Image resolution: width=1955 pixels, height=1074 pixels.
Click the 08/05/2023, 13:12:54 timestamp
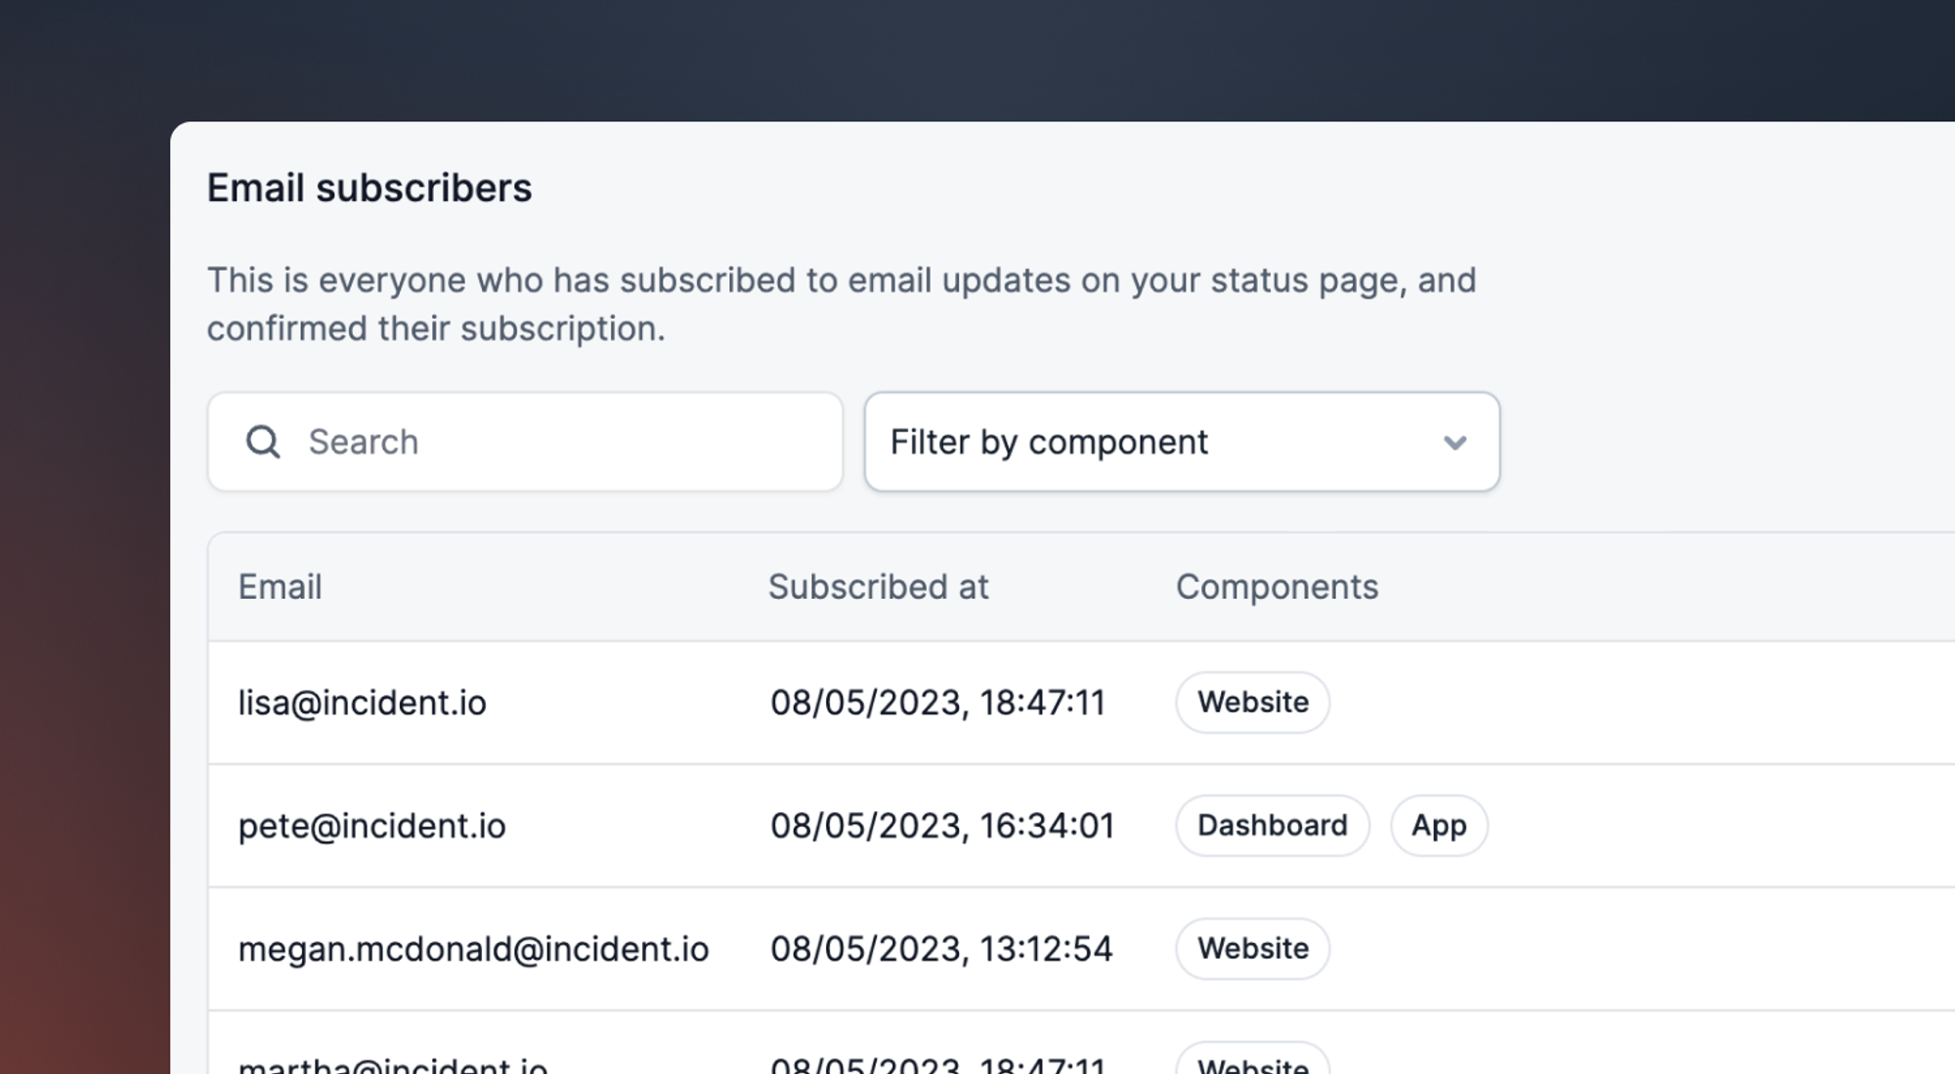pyautogui.click(x=941, y=949)
